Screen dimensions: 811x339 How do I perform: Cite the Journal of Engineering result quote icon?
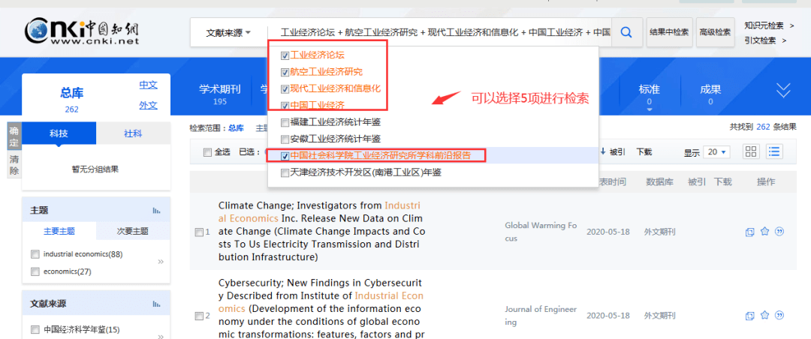point(780,315)
